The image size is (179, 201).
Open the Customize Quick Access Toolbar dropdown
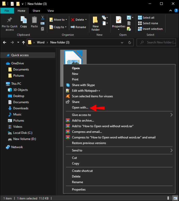point(23,4)
